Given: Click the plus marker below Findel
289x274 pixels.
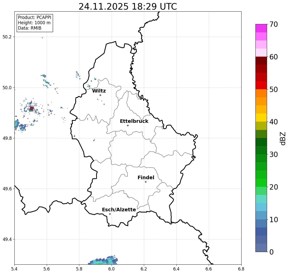Looking at the screenshot, I should click(146, 182).
